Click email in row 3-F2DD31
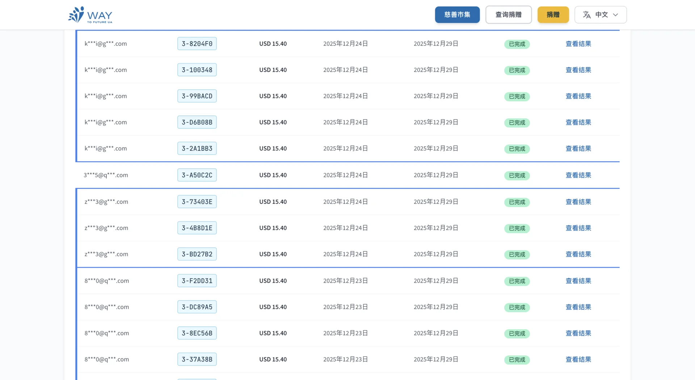The image size is (695, 380). (107, 281)
